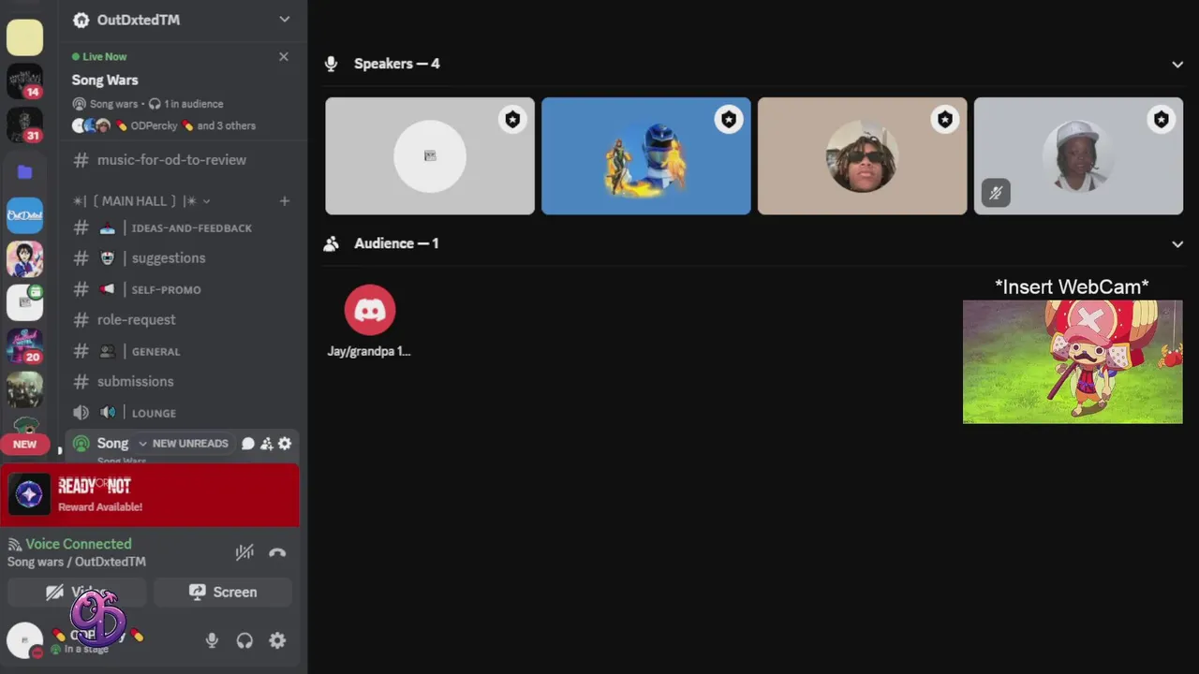Add a channel with MAIN HALL plus icon

(285, 201)
